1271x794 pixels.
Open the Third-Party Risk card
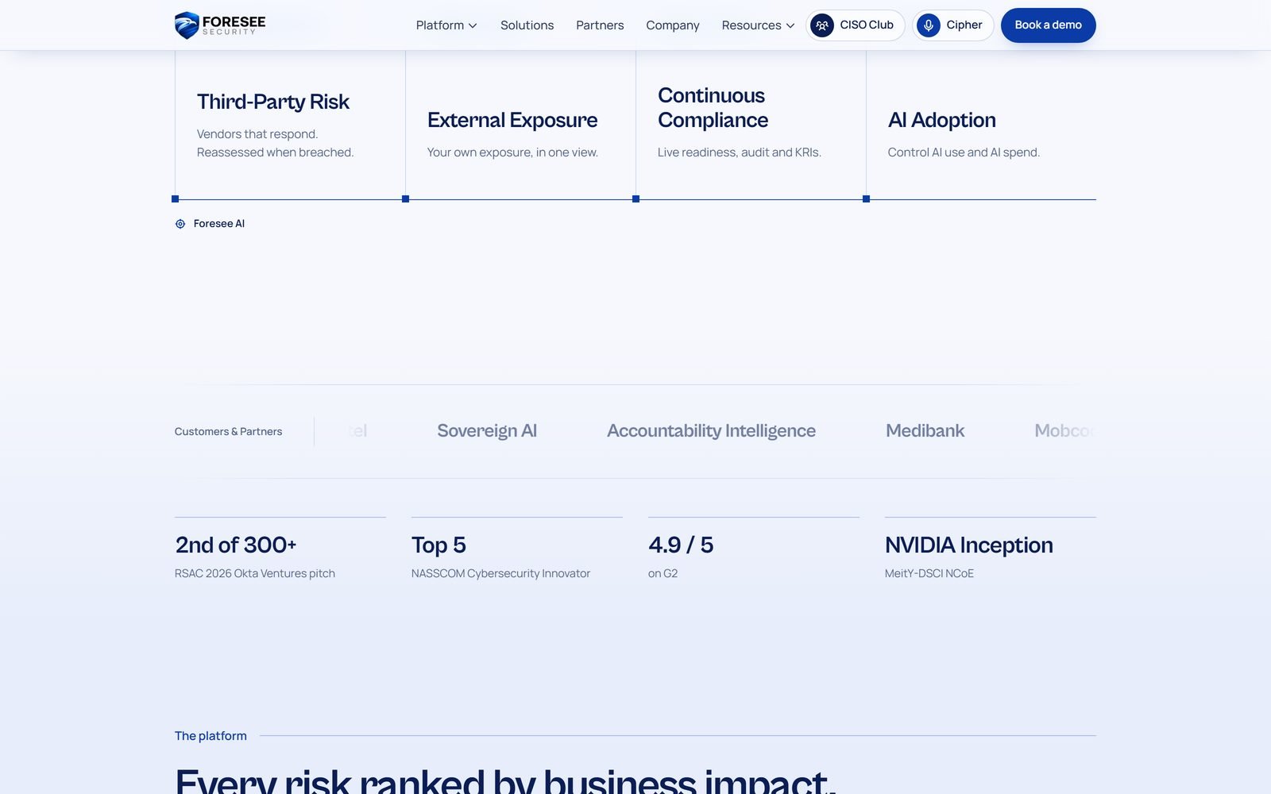click(290, 125)
